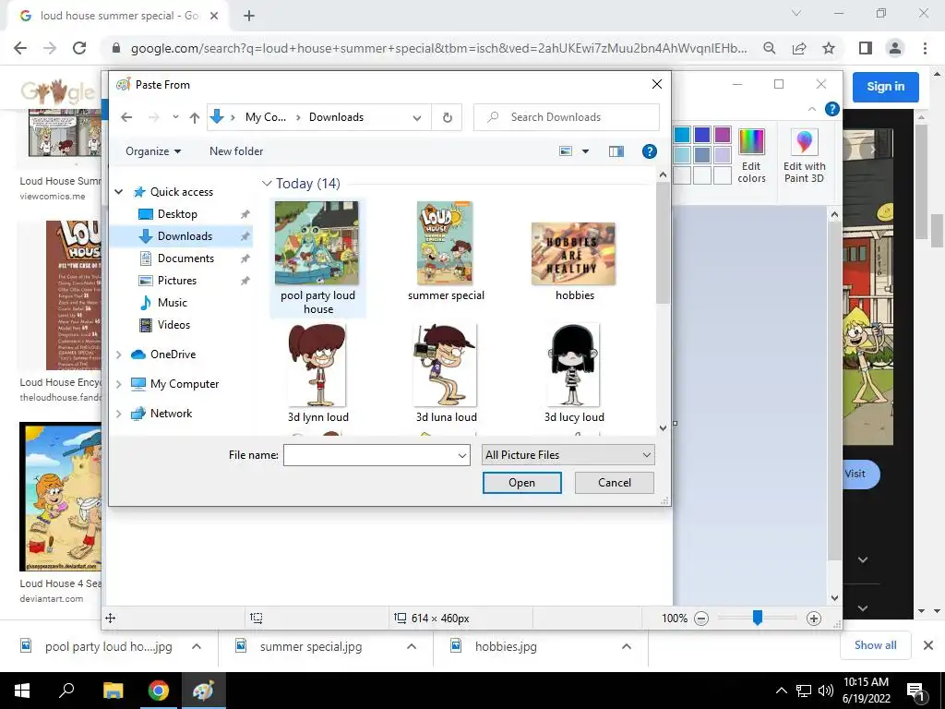Screen dimensions: 945x709
Task: Show all downloads
Action: (875, 645)
